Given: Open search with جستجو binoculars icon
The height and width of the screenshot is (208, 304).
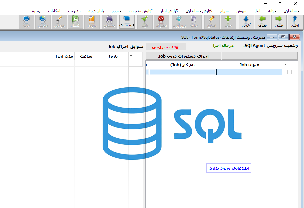Looking at the screenshot, I should [x=110, y=22].
